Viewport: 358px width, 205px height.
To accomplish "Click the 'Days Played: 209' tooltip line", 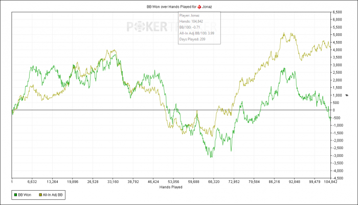I will pyautogui.click(x=192, y=39).
